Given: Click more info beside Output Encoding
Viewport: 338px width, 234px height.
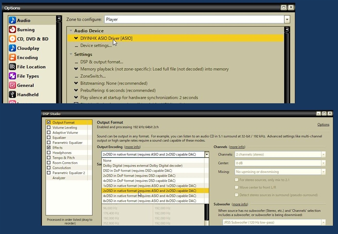Looking at the screenshot, I should click(x=132, y=147).
